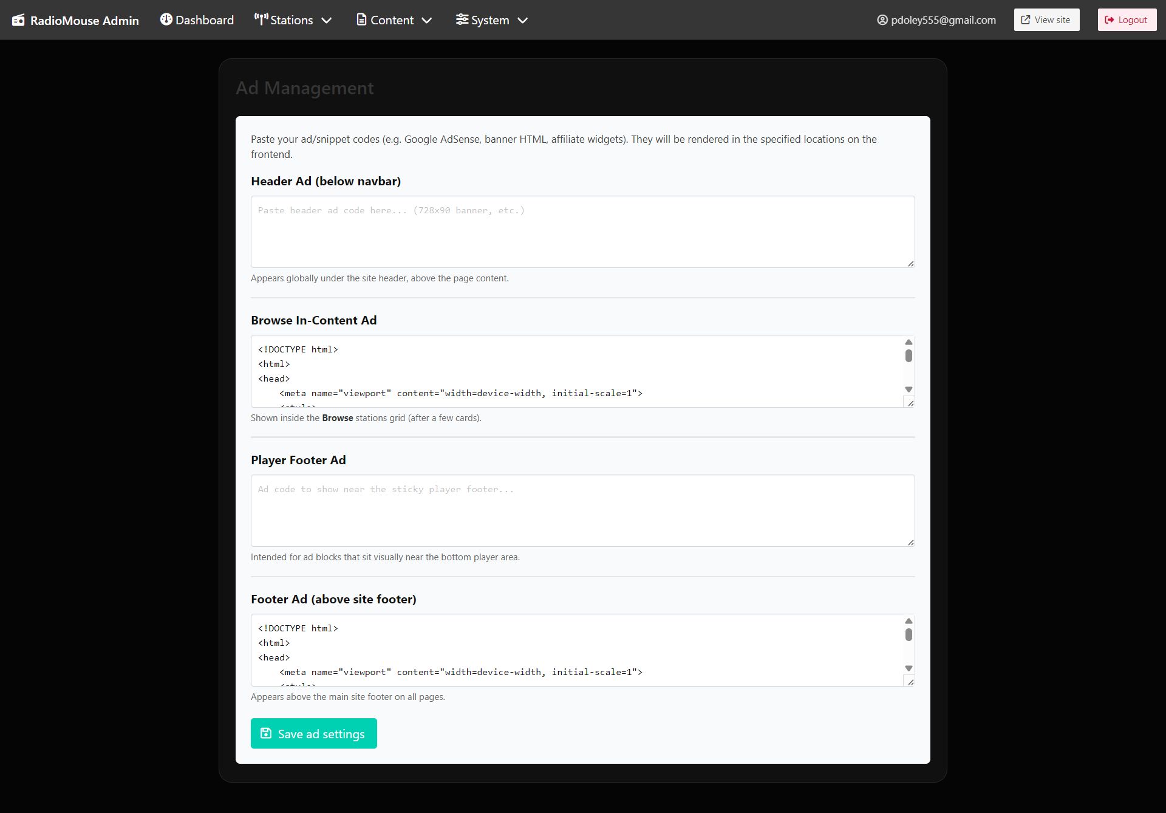This screenshot has height=813, width=1166.
Task: Expand the Content dropdown chevron
Action: click(427, 20)
